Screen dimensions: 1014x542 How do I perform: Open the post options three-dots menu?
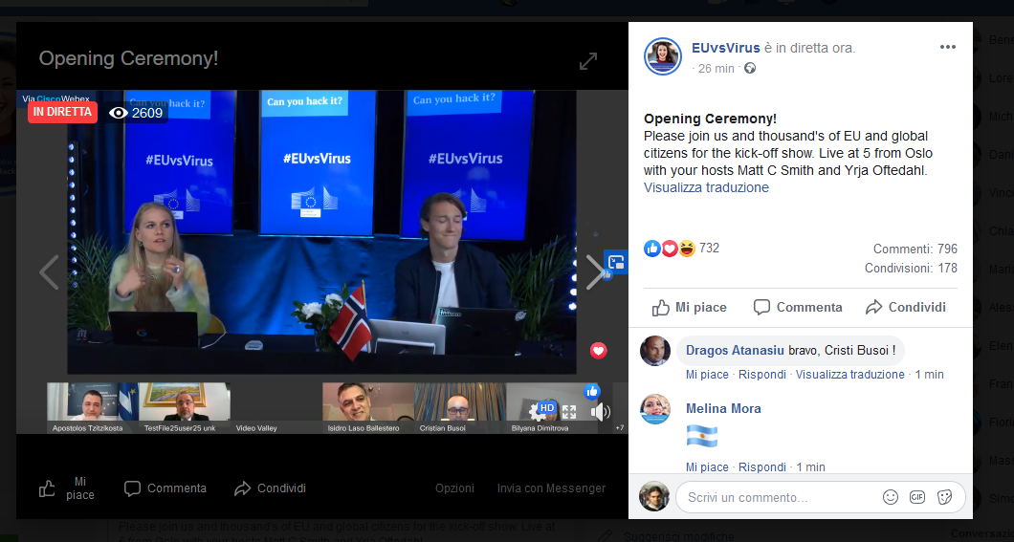(947, 47)
